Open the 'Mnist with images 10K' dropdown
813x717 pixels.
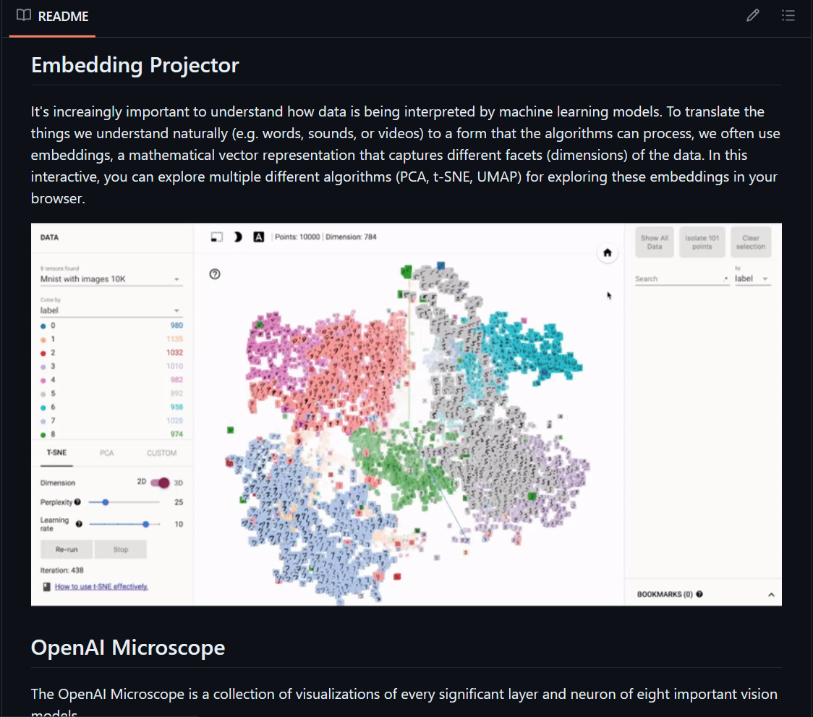coord(110,279)
